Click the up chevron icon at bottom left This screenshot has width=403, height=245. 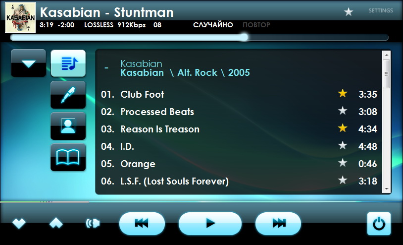56,223
